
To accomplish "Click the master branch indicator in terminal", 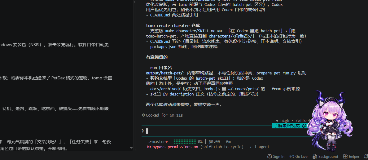I will [158, 142].
